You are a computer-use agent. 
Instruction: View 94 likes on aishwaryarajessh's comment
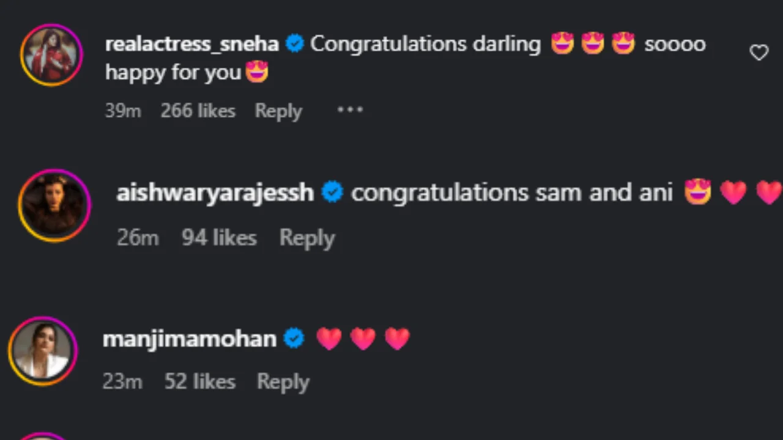tap(218, 238)
